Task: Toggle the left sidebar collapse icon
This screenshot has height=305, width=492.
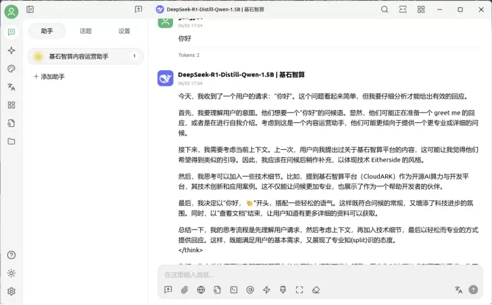Action: point(30,9)
